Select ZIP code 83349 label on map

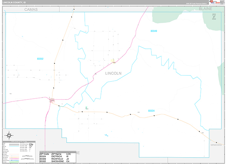click(154, 31)
